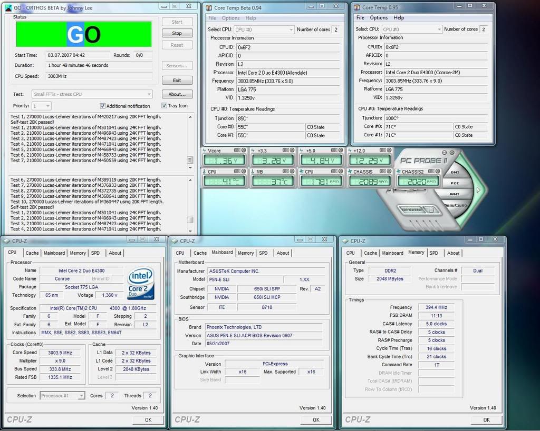Image resolution: width=540 pixels, height=431 pixels.
Task: Click the BIOS date '05/31/2007'
Action: click(x=218, y=343)
